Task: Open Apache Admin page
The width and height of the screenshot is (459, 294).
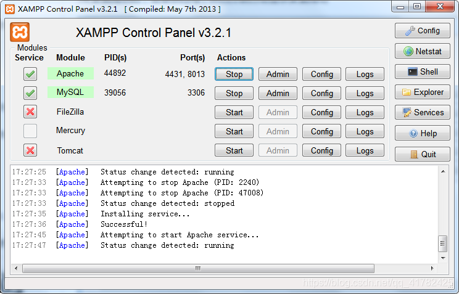Action: point(278,74)
